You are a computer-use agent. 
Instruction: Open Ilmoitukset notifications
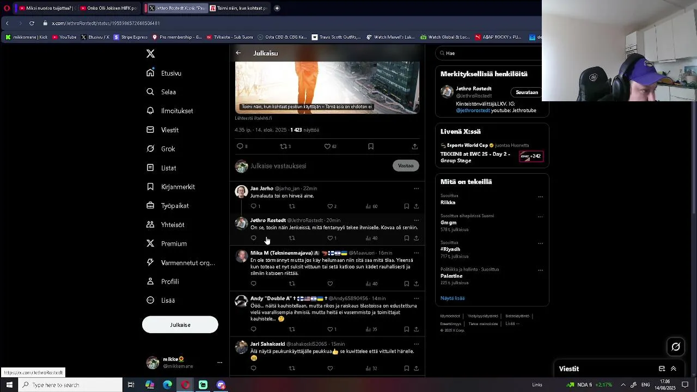170,111
